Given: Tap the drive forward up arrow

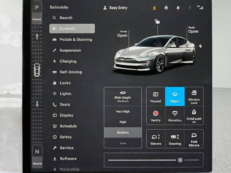Looking at the screenshot, I should click(37, 37).
